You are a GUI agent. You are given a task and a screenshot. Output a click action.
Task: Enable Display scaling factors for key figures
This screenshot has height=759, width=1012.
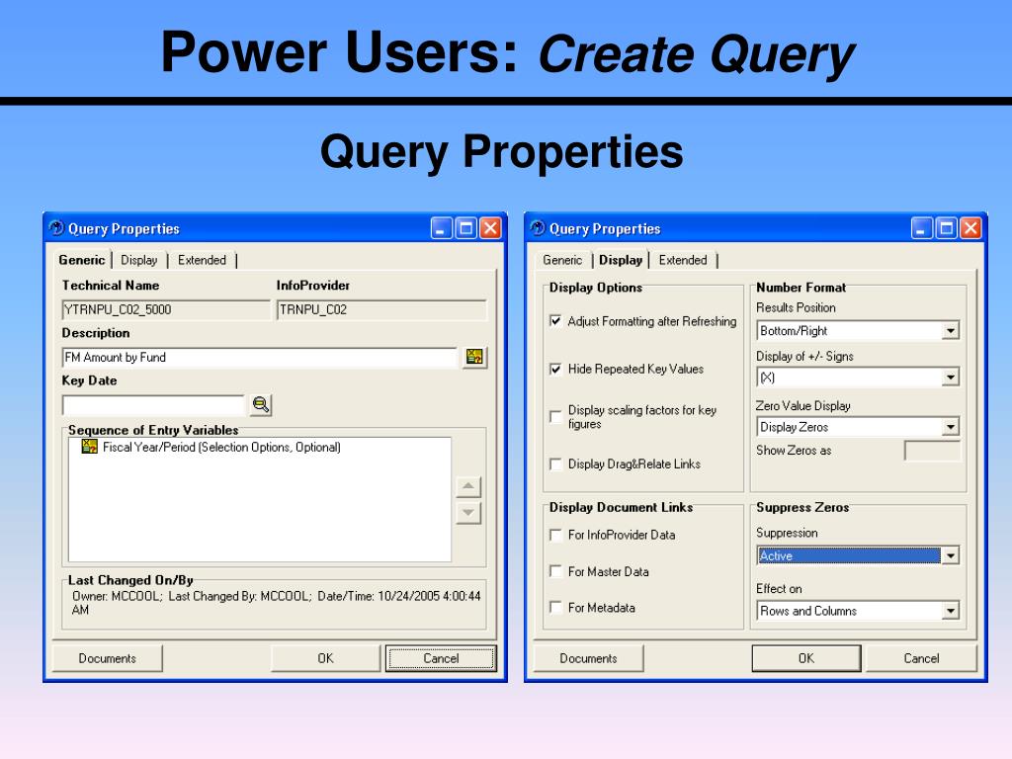point(555,416)
